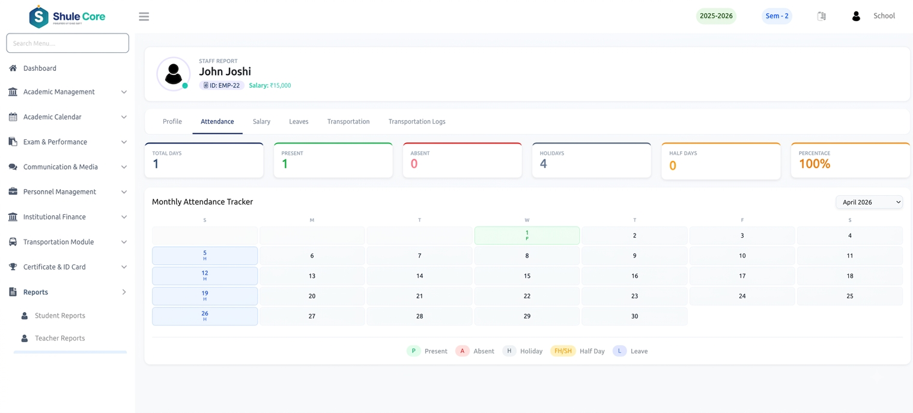Open the Leaves tab
913x413 pixels.
click(299, 122)
